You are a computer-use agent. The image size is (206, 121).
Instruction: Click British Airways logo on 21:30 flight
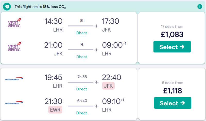tap(14, 103)
